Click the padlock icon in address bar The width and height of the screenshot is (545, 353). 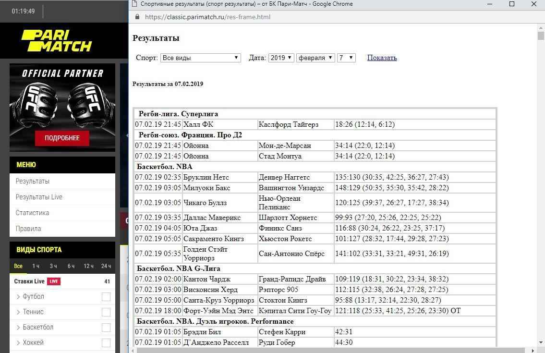(x=137, y=17)
